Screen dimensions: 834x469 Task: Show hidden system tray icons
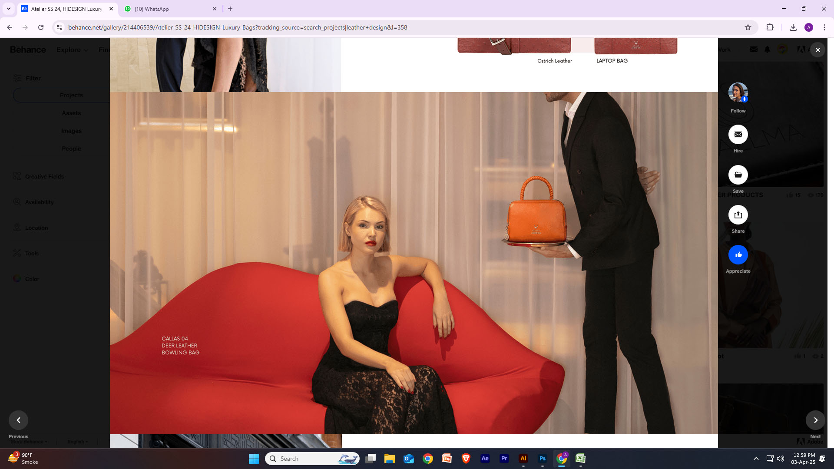tap(756, 459)
